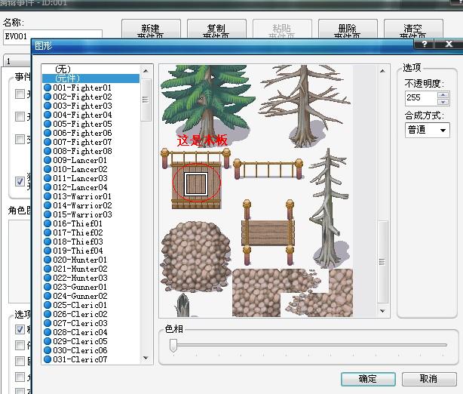The width and height of the screenshot is (463, 394).
Task: Pick 019-Thief04 icon
Action: coord(48,251)
